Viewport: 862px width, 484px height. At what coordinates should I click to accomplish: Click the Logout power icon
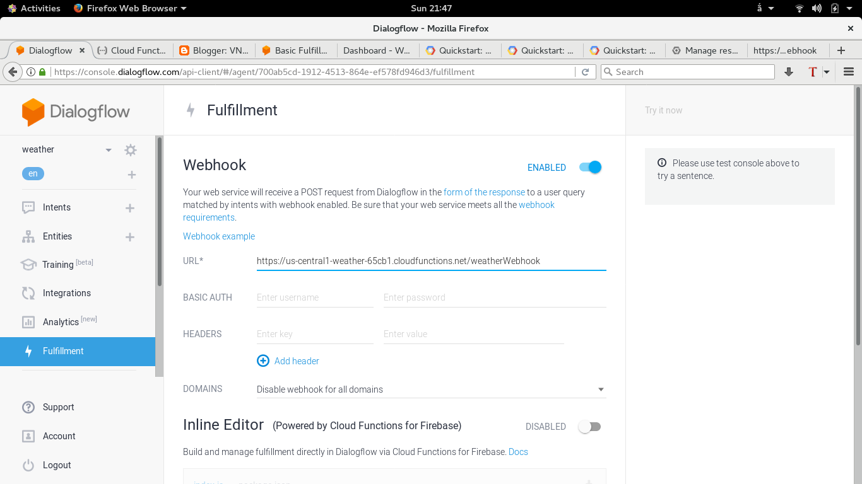[x=28, y=465]
